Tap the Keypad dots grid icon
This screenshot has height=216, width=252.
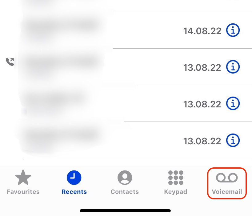click(x=176, y=178)
